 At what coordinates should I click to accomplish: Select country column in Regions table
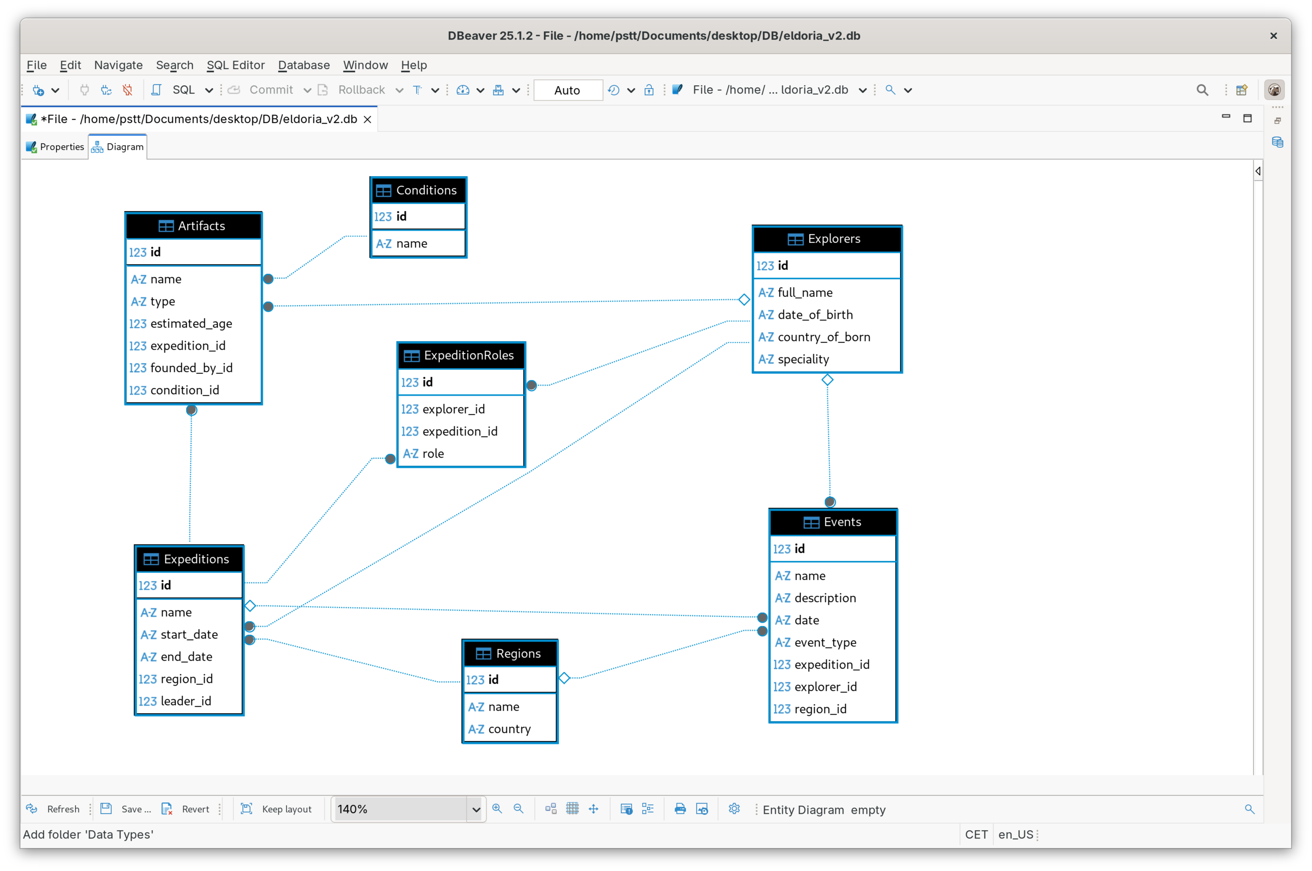pyautogui.click(x=509, y=729)
